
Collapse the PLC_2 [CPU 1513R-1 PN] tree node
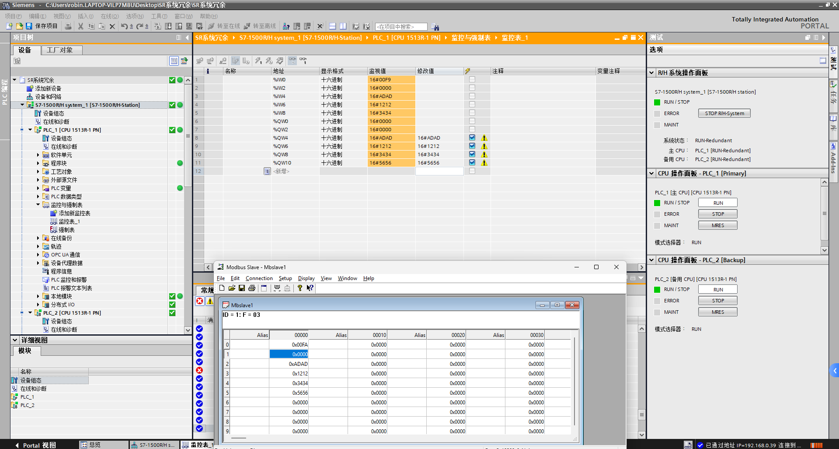[x=30, y=313]
